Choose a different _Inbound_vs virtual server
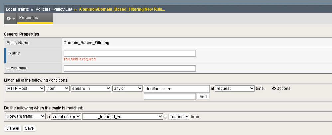332x135 pixels. (x=122, y=117)
